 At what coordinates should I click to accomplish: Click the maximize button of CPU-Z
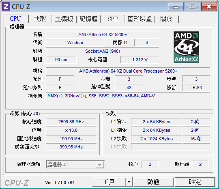point(192,6)
